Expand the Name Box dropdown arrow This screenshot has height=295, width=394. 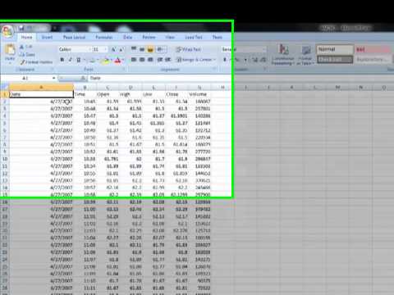coord(53,79)
